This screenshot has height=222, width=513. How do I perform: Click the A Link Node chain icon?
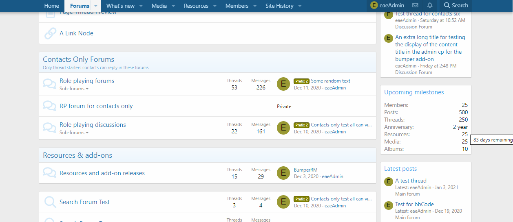point(50,33)
